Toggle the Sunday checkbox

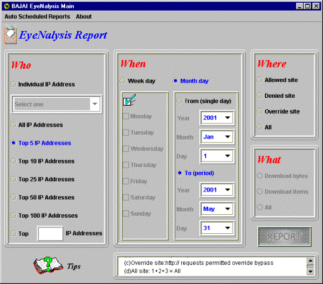(126, 214)
